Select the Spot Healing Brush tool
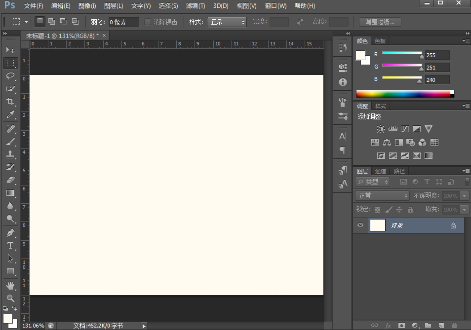This screenshot has width=471, height=330. pos(10,129)
